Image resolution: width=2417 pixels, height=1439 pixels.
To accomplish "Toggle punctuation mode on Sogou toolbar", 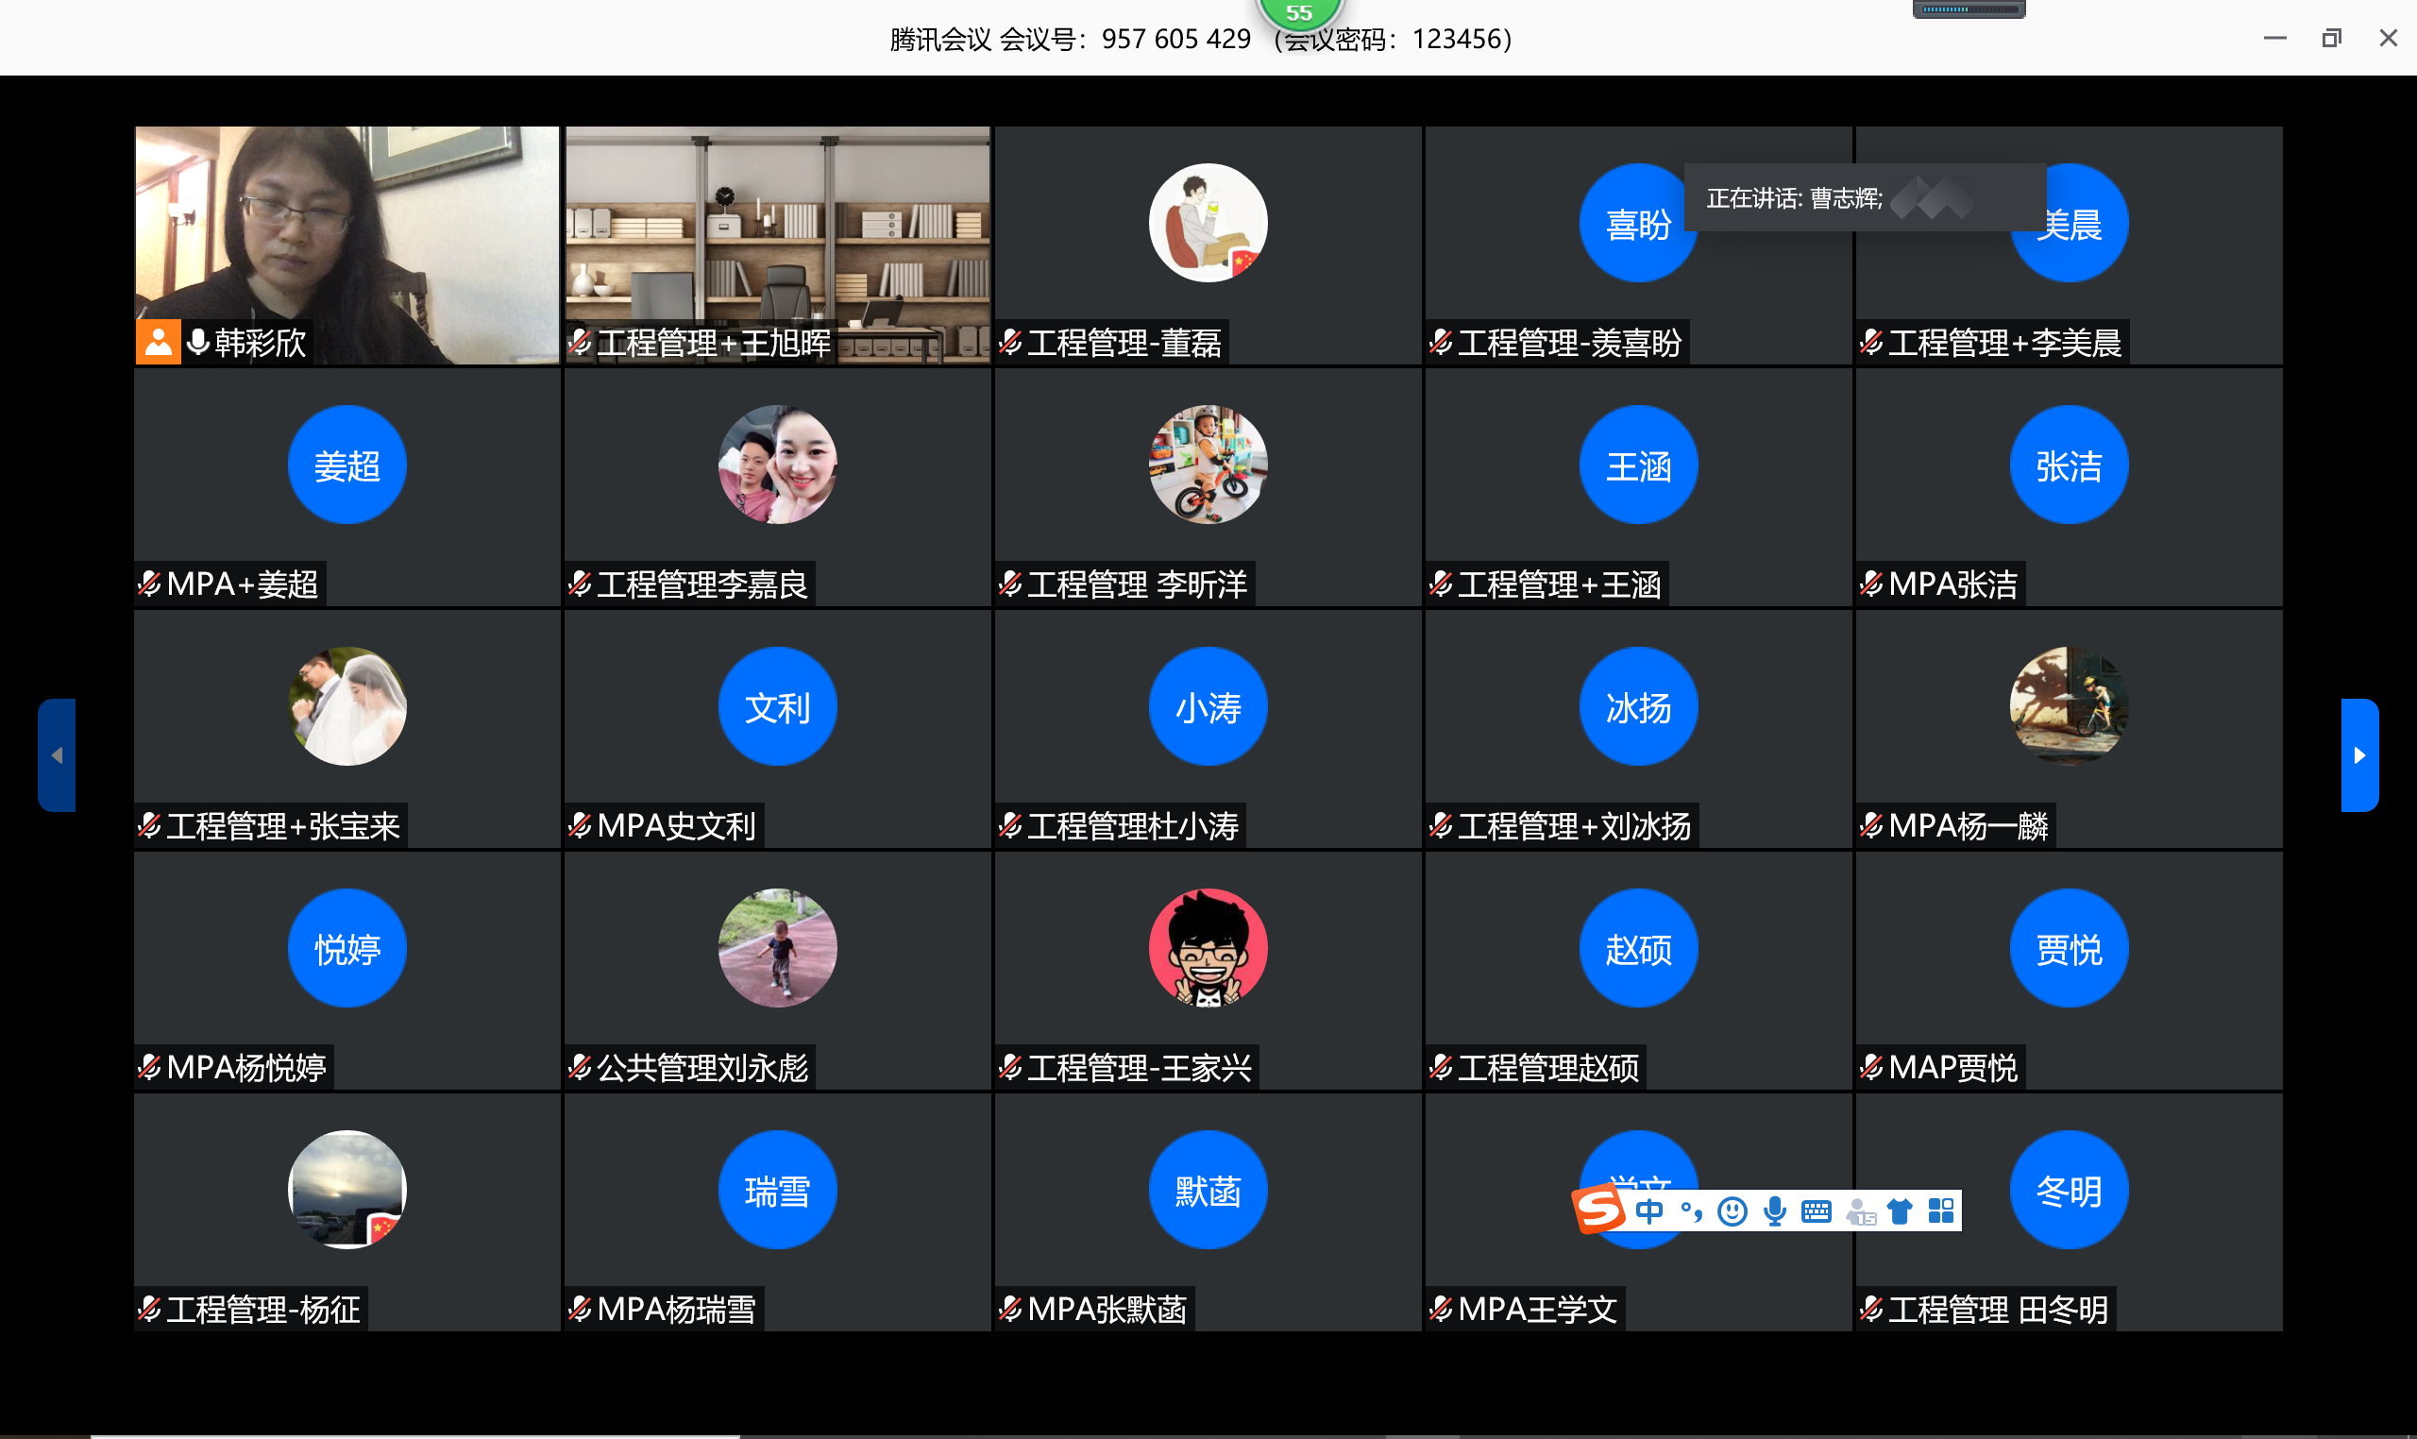I will pyautogui.click(x=1691, y=1211).
